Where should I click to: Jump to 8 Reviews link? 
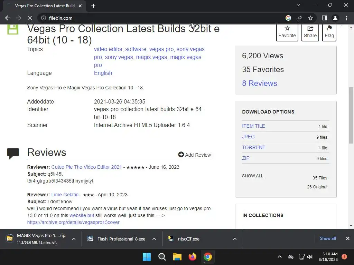pyautogui.click(x=259, y=83)
